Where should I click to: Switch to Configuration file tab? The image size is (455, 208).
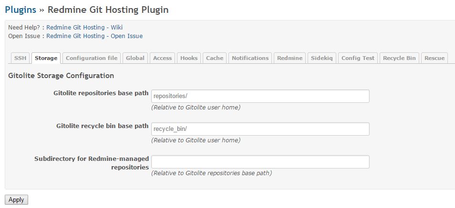click(92, 58)
